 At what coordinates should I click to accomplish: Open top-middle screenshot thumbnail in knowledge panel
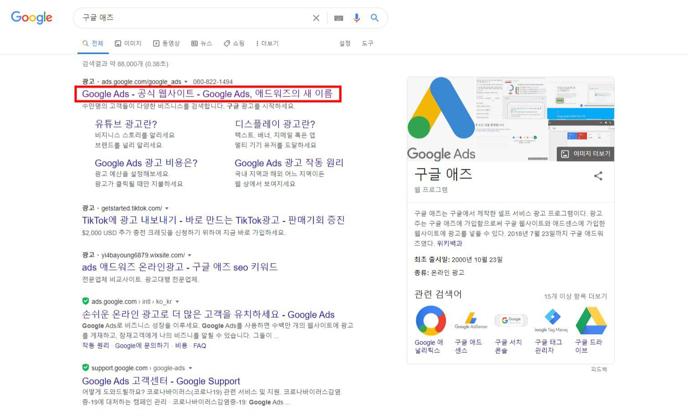click(x=511, y=98)
